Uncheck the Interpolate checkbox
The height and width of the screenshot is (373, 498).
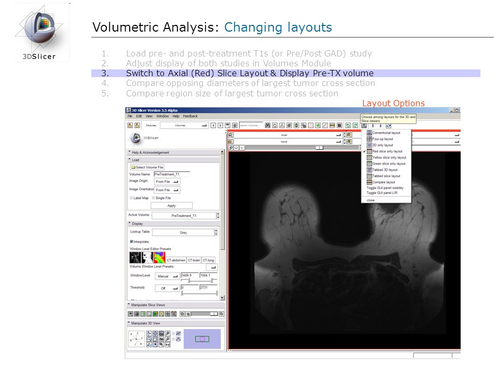click(131, 242)
